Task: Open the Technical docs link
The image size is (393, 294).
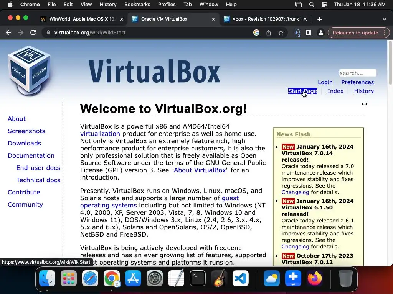Action: [38, 180]
